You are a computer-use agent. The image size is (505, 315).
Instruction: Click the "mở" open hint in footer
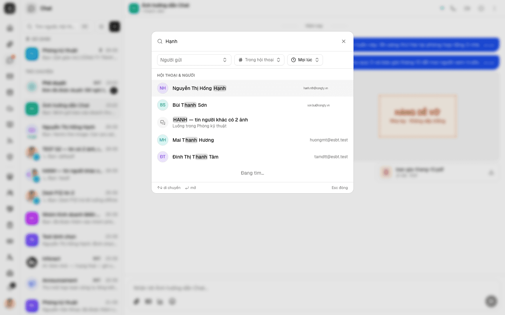(191, 188)
